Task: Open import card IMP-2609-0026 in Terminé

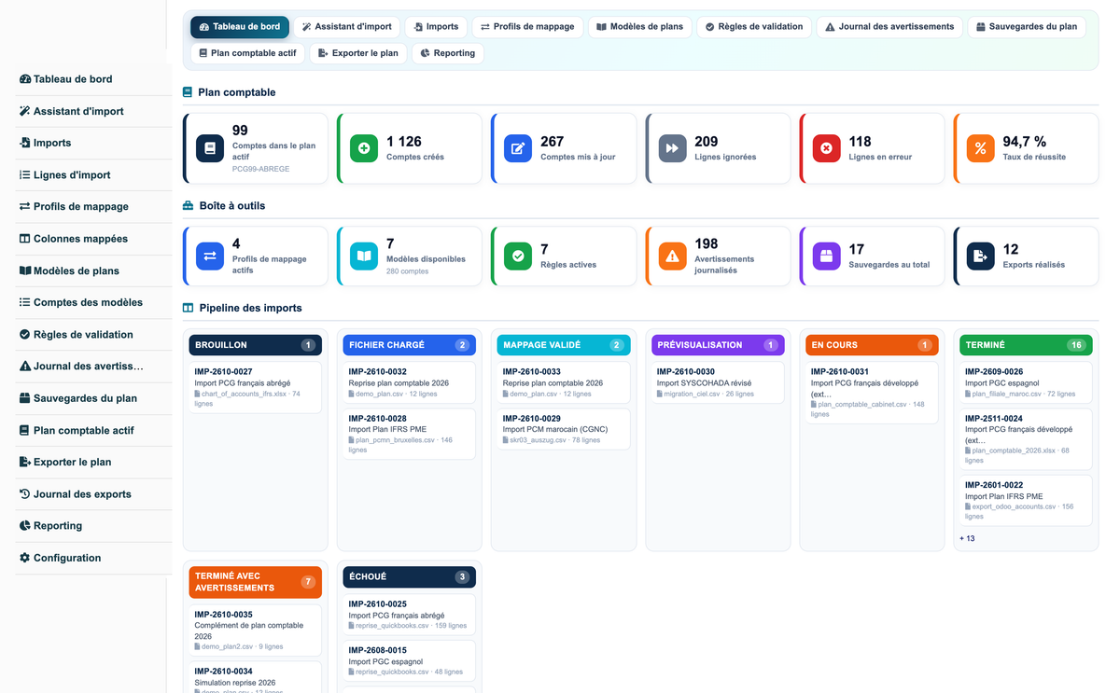Action: point(1026,382)
